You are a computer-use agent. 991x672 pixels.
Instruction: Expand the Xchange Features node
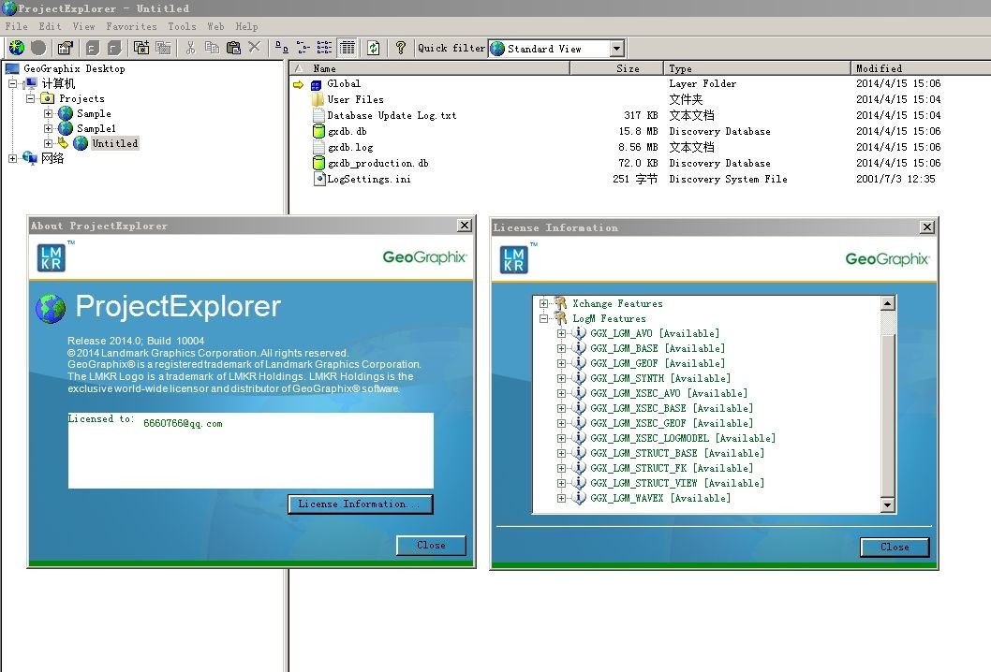tap(543, 304)
